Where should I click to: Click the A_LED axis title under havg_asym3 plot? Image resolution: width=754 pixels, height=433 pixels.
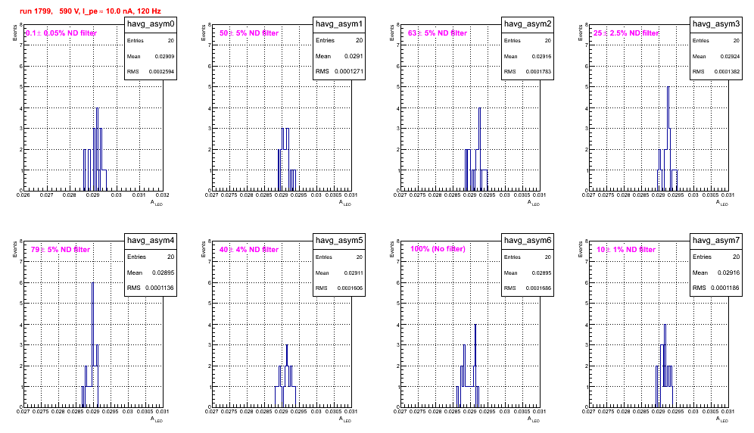(x=722, y=203)
